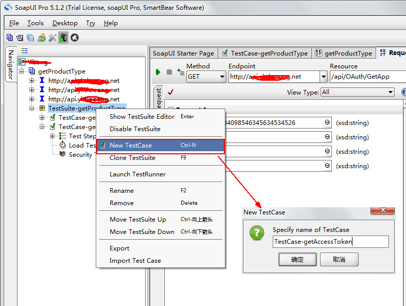The height and width of the screenshot is (306, 406).
Task: Click the Load Tests stopwatch icon
Action: [63, 145]
